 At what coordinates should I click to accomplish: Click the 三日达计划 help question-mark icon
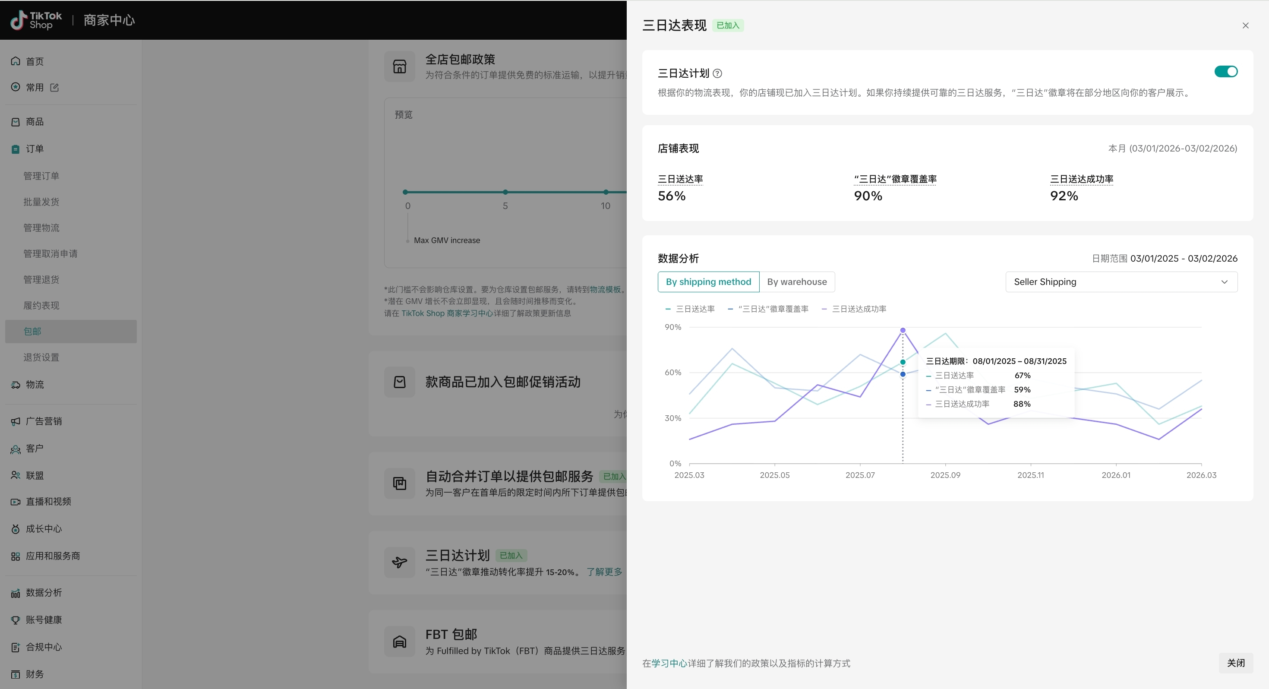pos(718,73)
